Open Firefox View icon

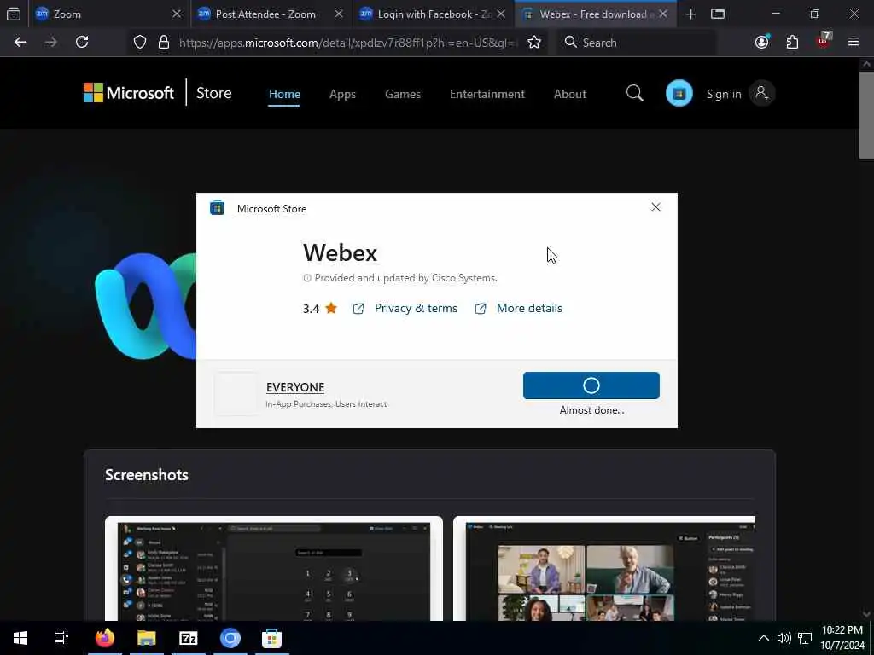pos(14,14)
